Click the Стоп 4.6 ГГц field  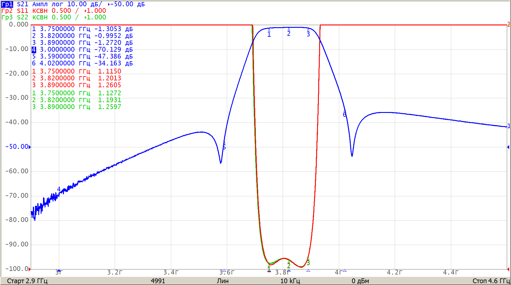(x=491, y=281)
